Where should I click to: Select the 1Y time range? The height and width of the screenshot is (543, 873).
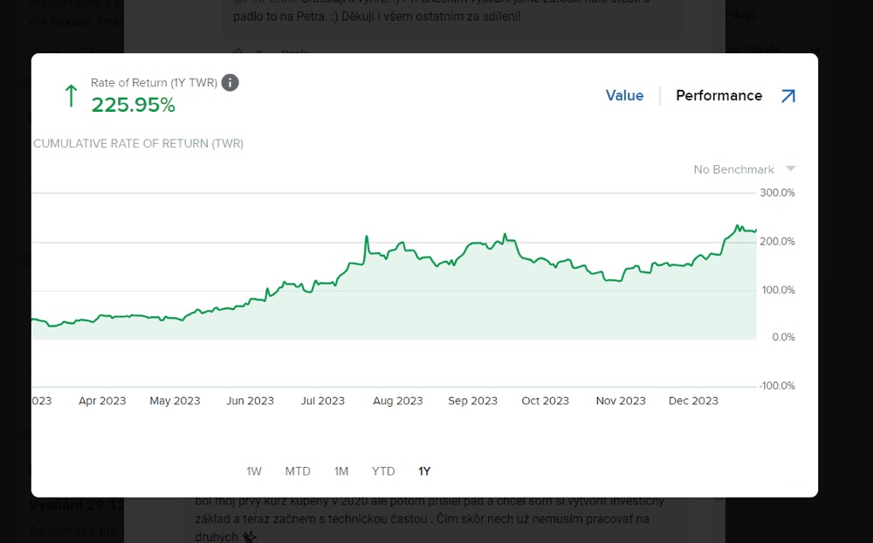pyautogui.click(x=424, y=471)
